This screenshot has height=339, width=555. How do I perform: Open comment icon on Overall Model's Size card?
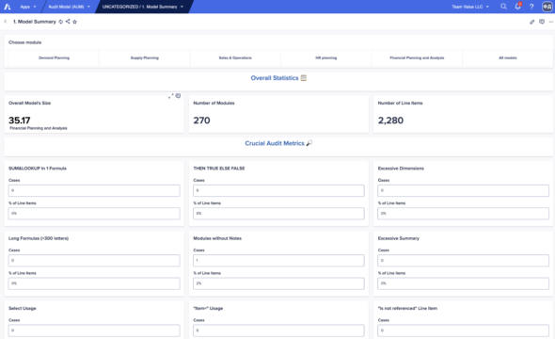pos(178,96)
